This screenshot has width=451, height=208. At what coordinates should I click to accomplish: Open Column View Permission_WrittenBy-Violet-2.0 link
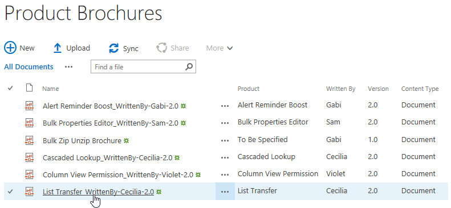tap(118, 174)
